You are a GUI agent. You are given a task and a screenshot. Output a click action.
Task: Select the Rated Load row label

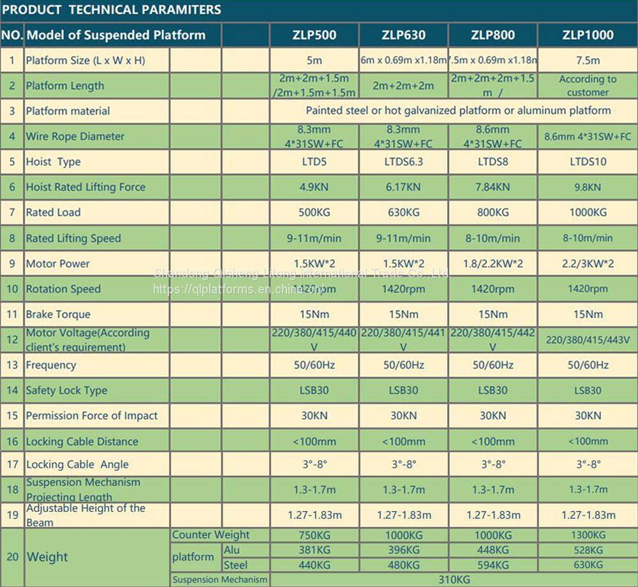53,212
